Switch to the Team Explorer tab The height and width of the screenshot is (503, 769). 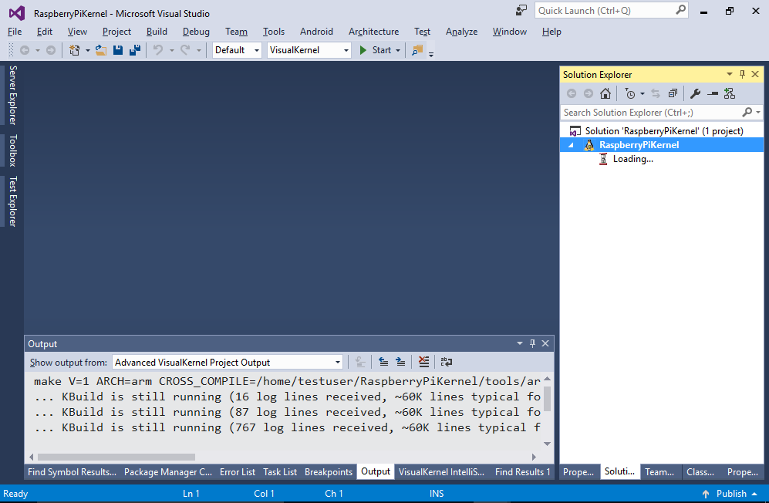coord(659,471)
